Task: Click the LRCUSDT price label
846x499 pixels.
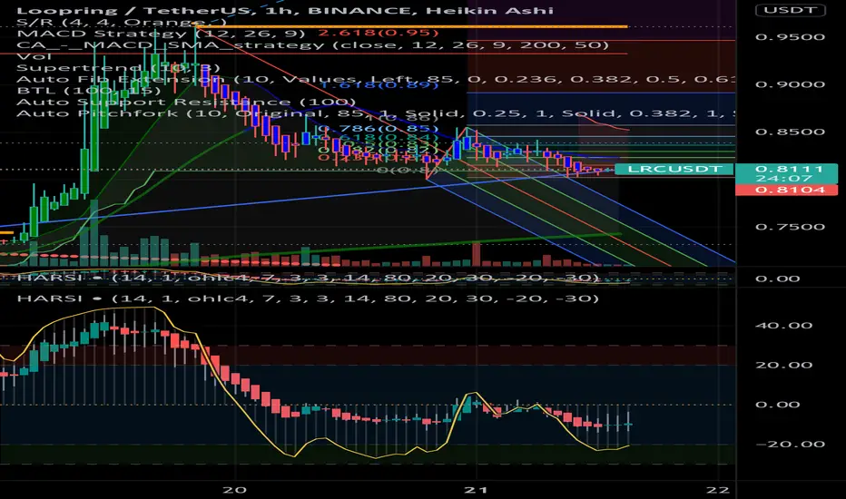Action: click(674, 169)
